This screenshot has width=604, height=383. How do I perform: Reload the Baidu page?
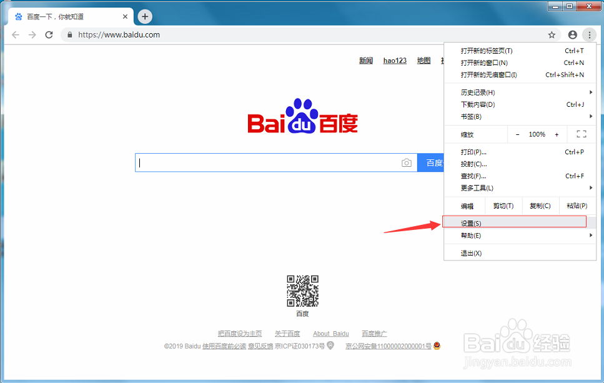coord(49,35)
